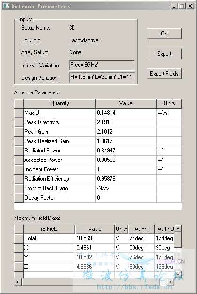Select the Radiation Efficiency value cell

126,179
